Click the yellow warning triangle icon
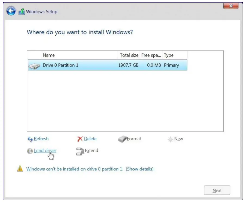 point(21,169)
